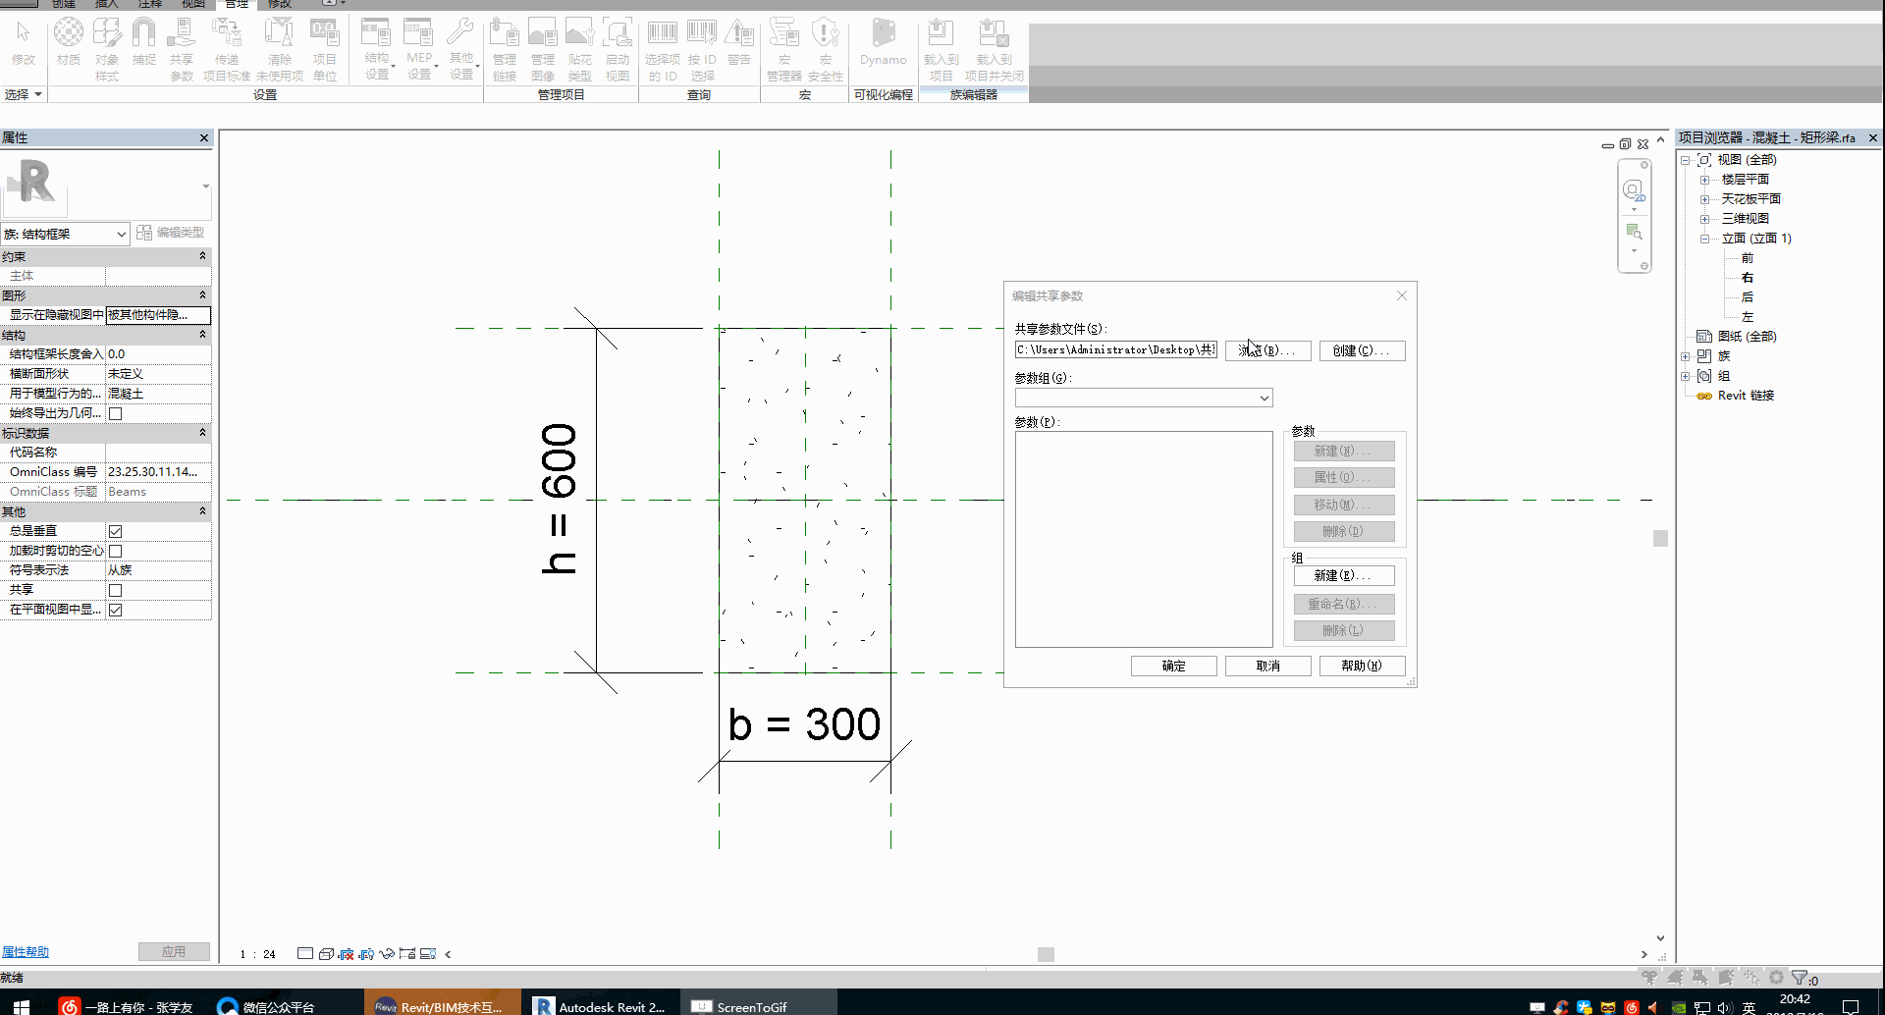Uncheck the 总是垂直 checkbox
This screenshot has width=1885, height=1015.
click(x=115, y=531)
